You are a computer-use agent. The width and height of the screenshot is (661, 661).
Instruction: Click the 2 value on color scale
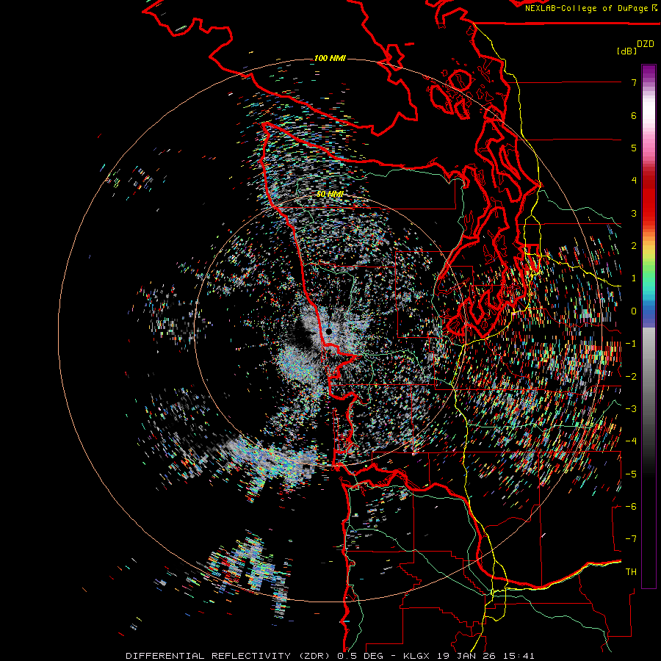pos(634,246)
